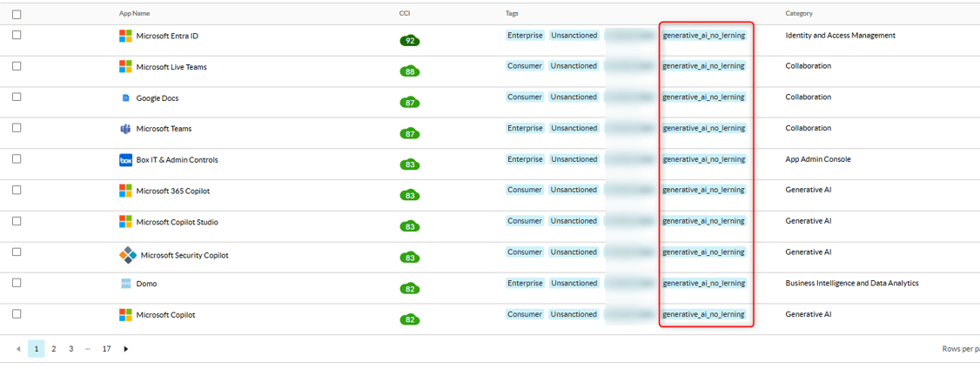Check the Domo row checkbox

[17, 283]
